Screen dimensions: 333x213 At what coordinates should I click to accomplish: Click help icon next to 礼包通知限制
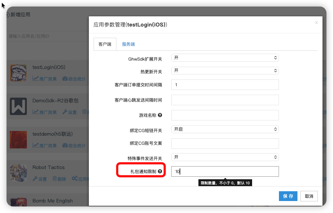pyautogui.click(x=160, y=171)
